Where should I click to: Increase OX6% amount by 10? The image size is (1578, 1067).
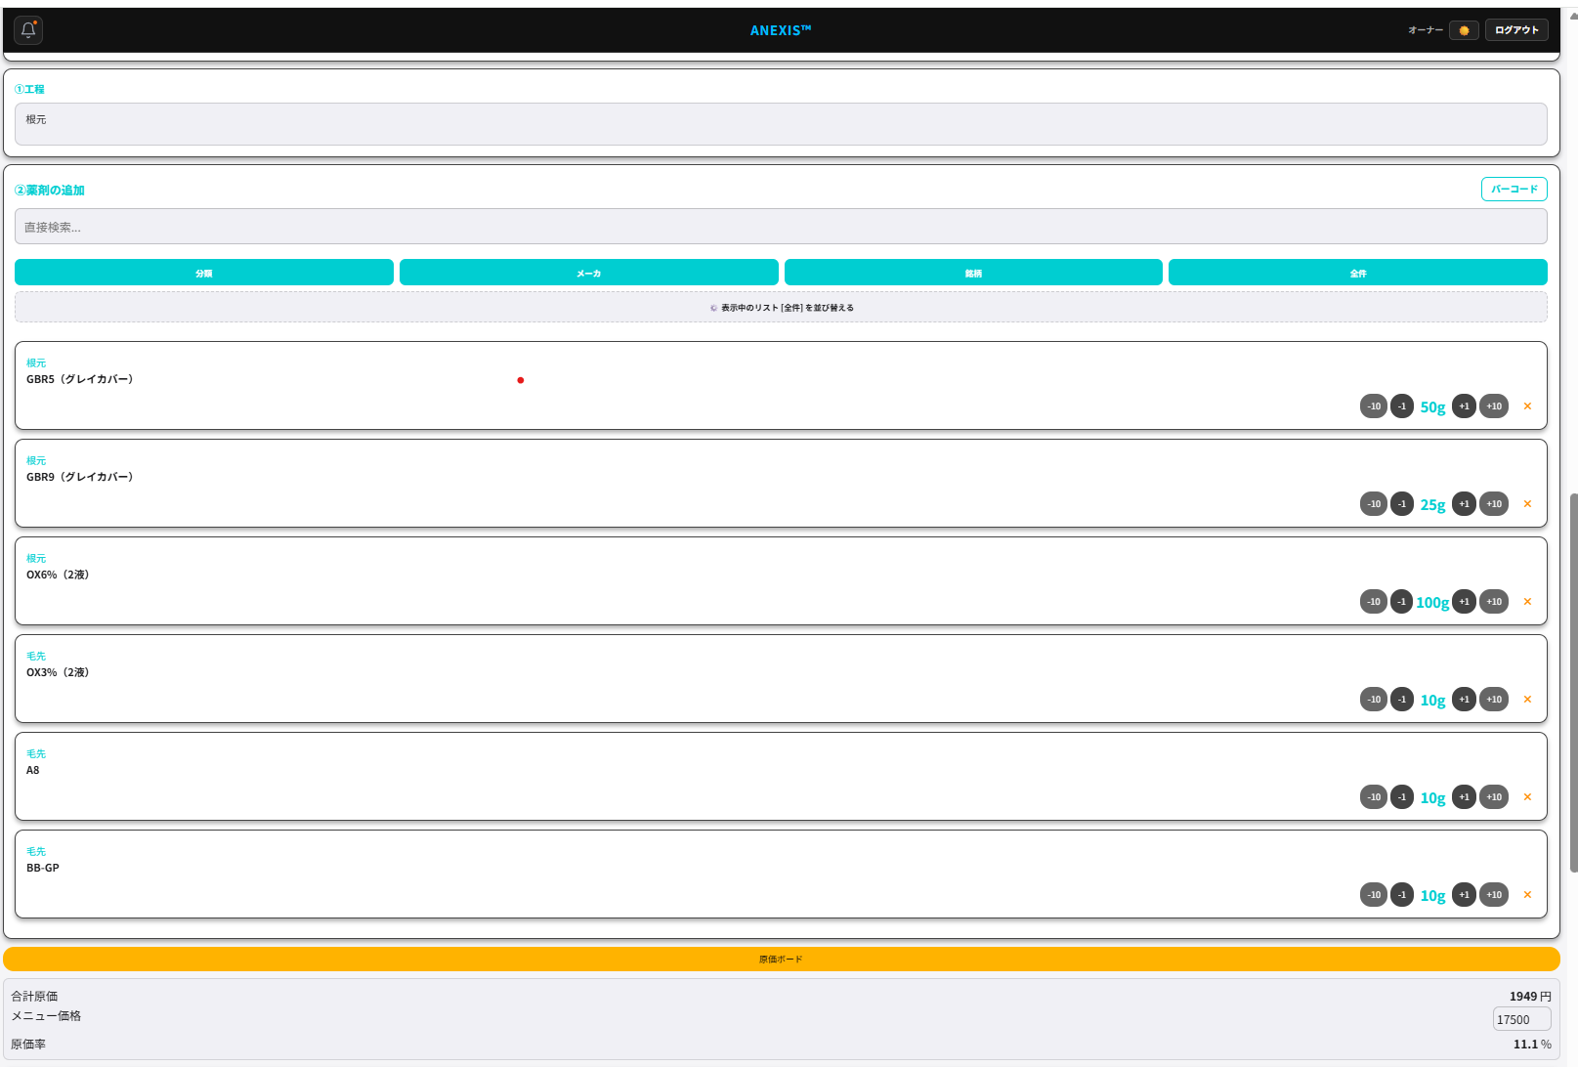pos(1494,602)
